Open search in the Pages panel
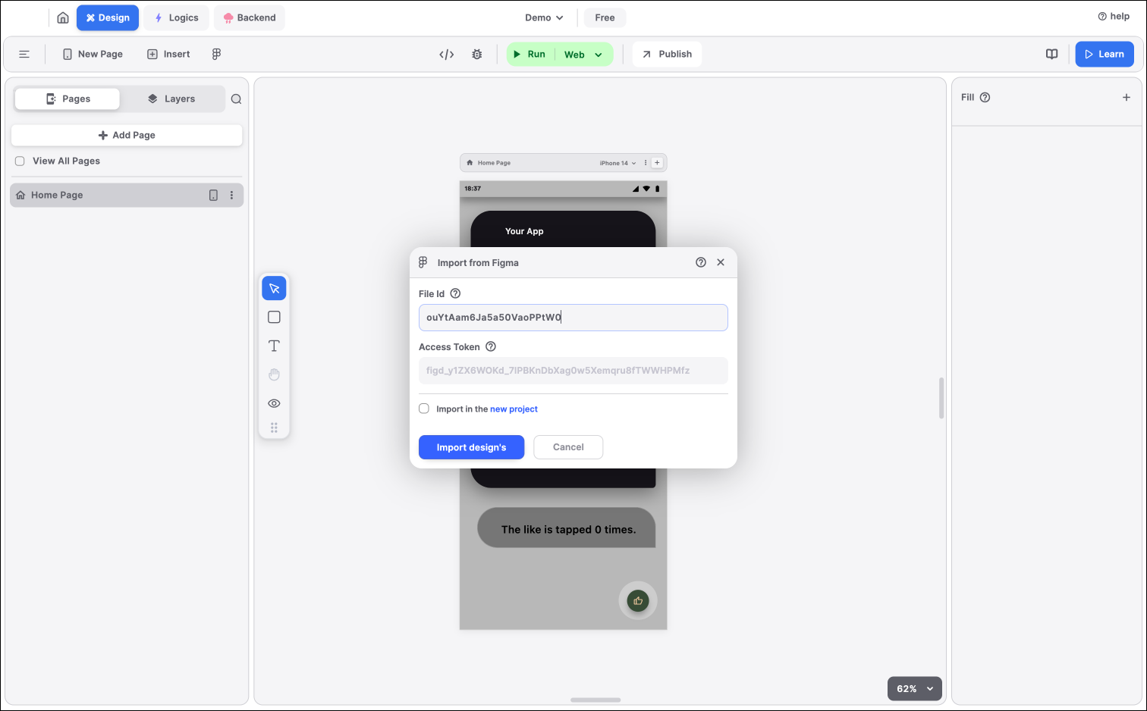The height and width of the screenshot is (711, 1147). coord(236,99)
